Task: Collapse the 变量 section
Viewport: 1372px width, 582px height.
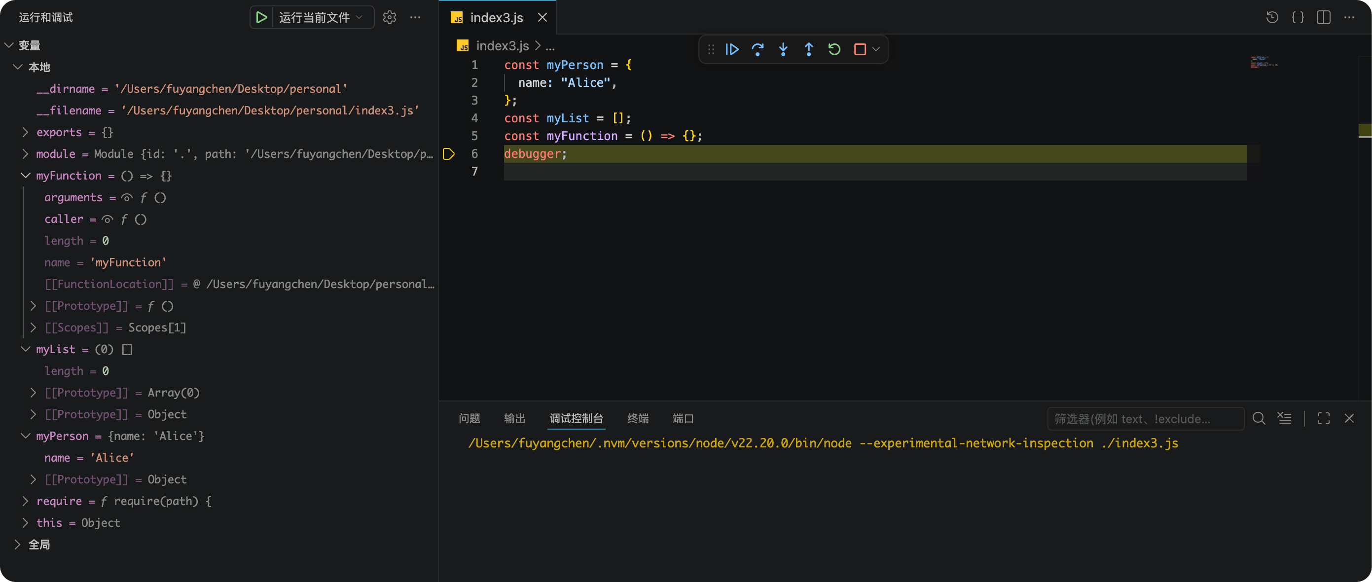Action: tap(8, 46)
